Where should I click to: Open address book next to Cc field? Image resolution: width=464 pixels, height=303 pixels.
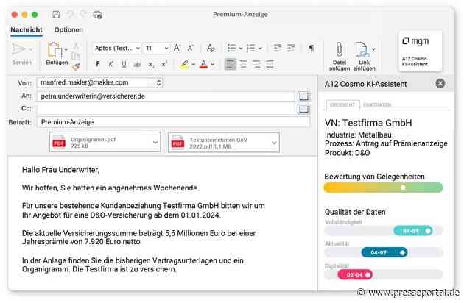[303, 109]
